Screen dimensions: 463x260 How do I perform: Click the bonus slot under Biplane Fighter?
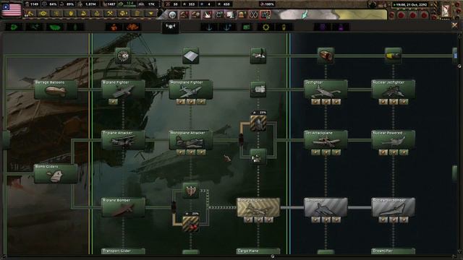pyautogui.click(x=113, y=102)
